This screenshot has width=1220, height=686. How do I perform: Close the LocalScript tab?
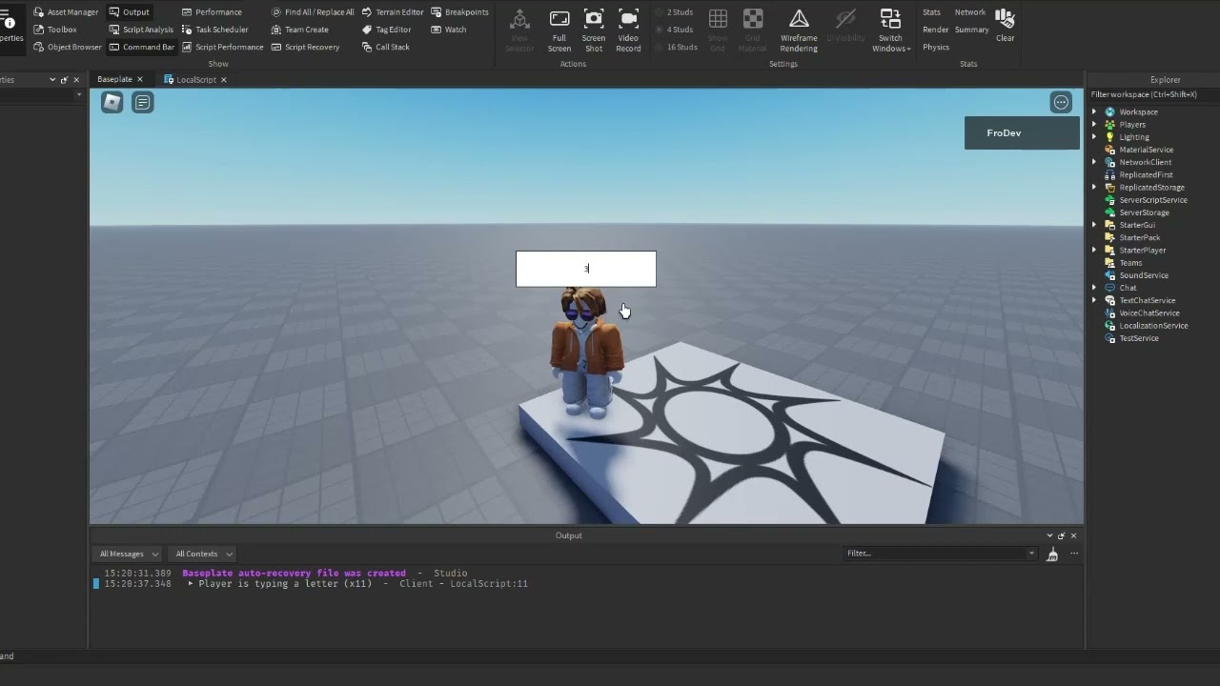[x=224, y=80]
